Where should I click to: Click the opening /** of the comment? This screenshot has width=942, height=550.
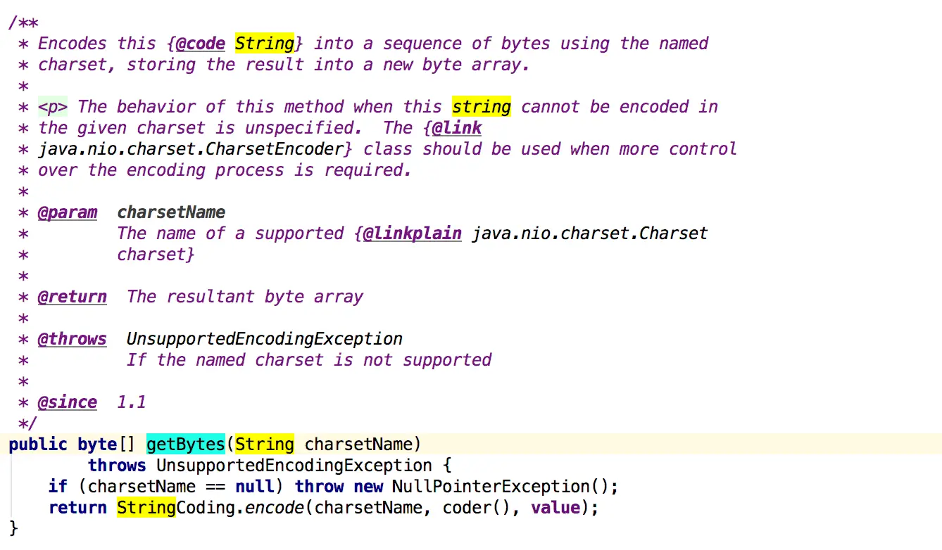click(23, 23)
